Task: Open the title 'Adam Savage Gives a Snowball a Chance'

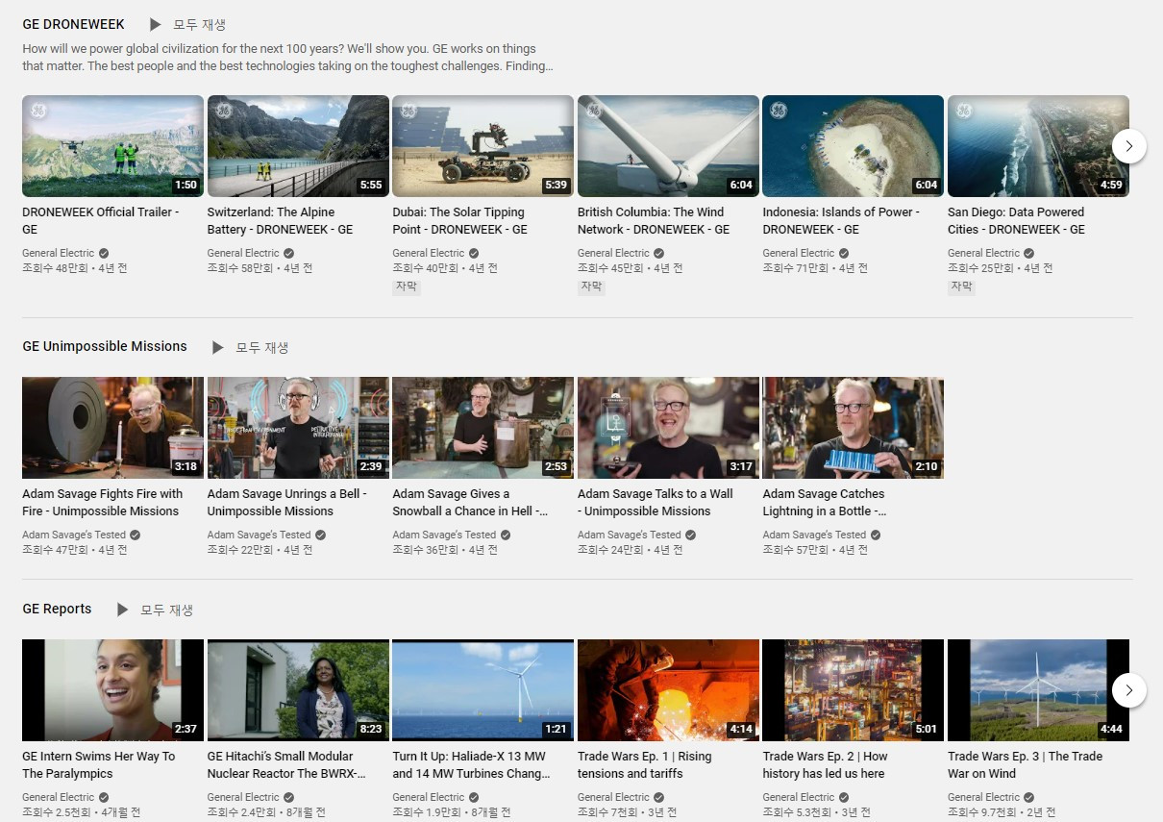Action: point(470,503)
